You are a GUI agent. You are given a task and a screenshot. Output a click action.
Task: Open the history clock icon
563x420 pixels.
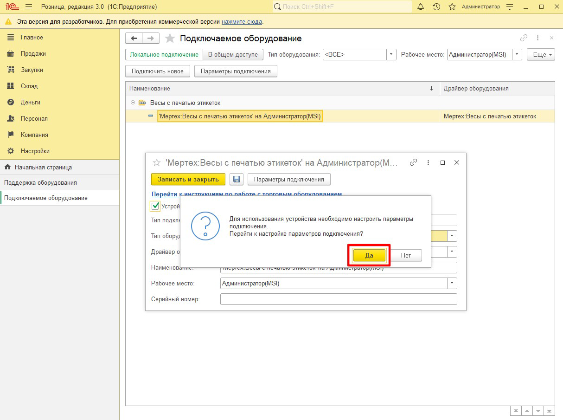(436, 7)
